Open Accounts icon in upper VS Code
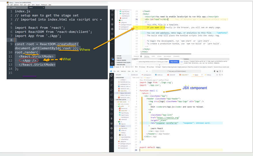This screenshot has height=156, width=253. click(112, 59)
